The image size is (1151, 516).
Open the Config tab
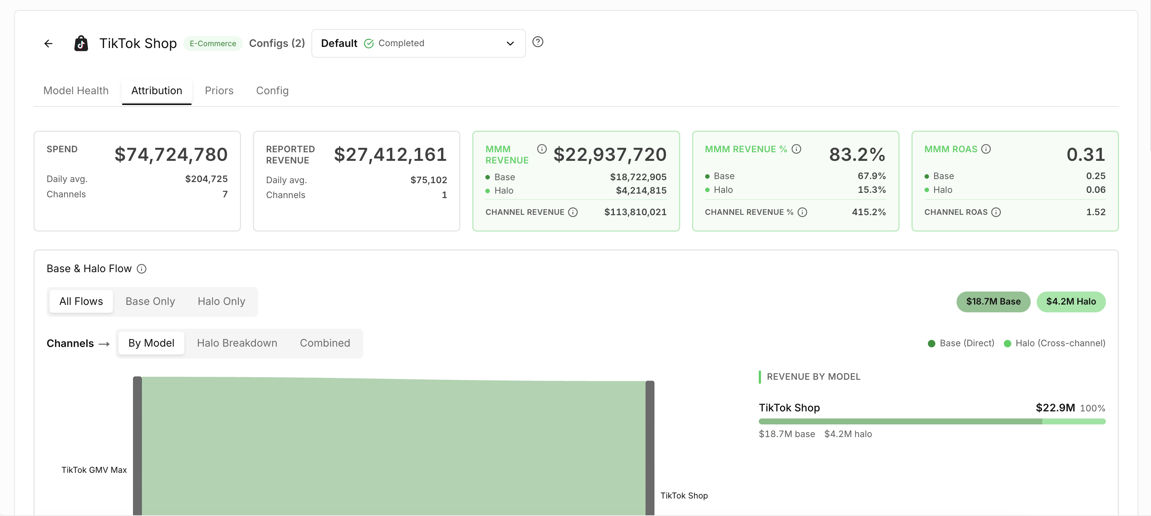[272, 91]
